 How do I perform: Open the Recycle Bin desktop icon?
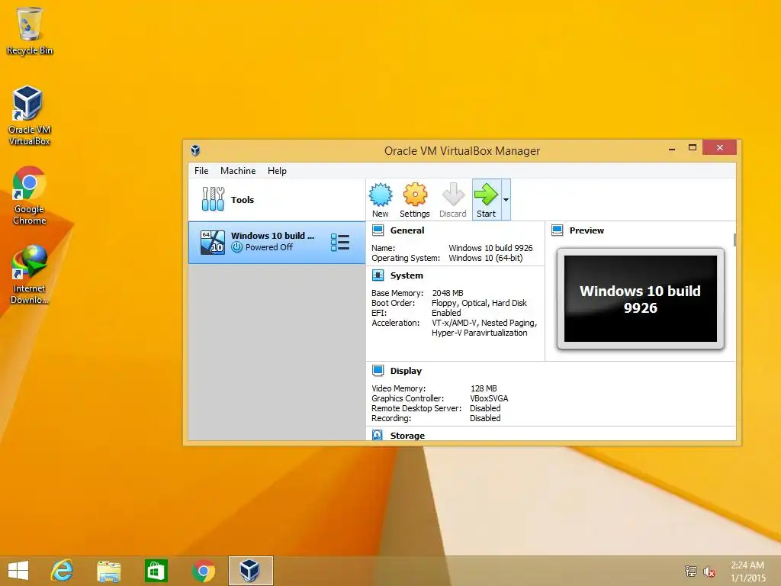30,31
